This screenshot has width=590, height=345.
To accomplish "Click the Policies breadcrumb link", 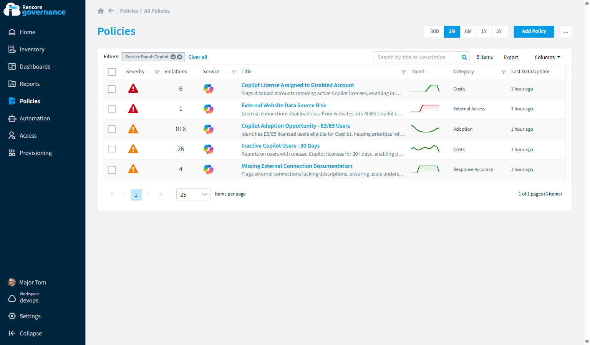I will (129, 11).
